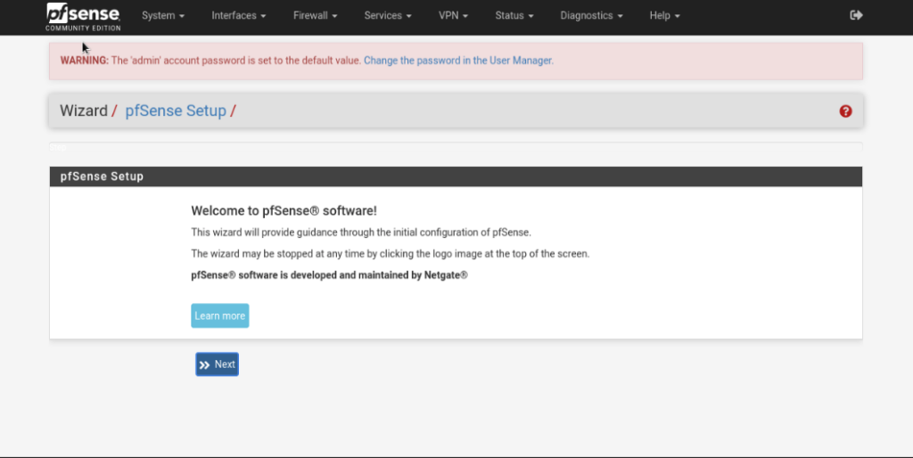Follow the Change the password link
Viewport: 913px width, 458px height.
click(457, 61)
